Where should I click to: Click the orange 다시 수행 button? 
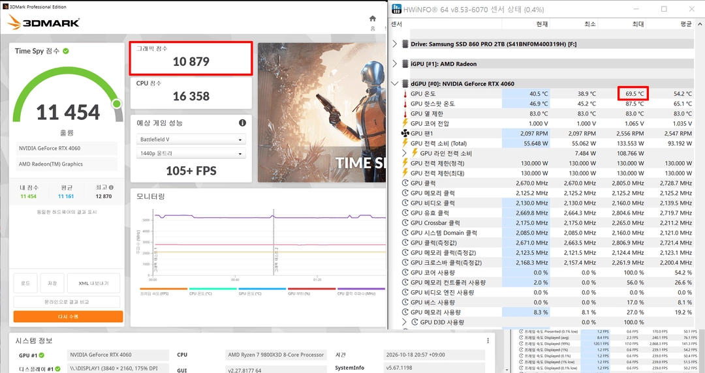tap(68, 316)
